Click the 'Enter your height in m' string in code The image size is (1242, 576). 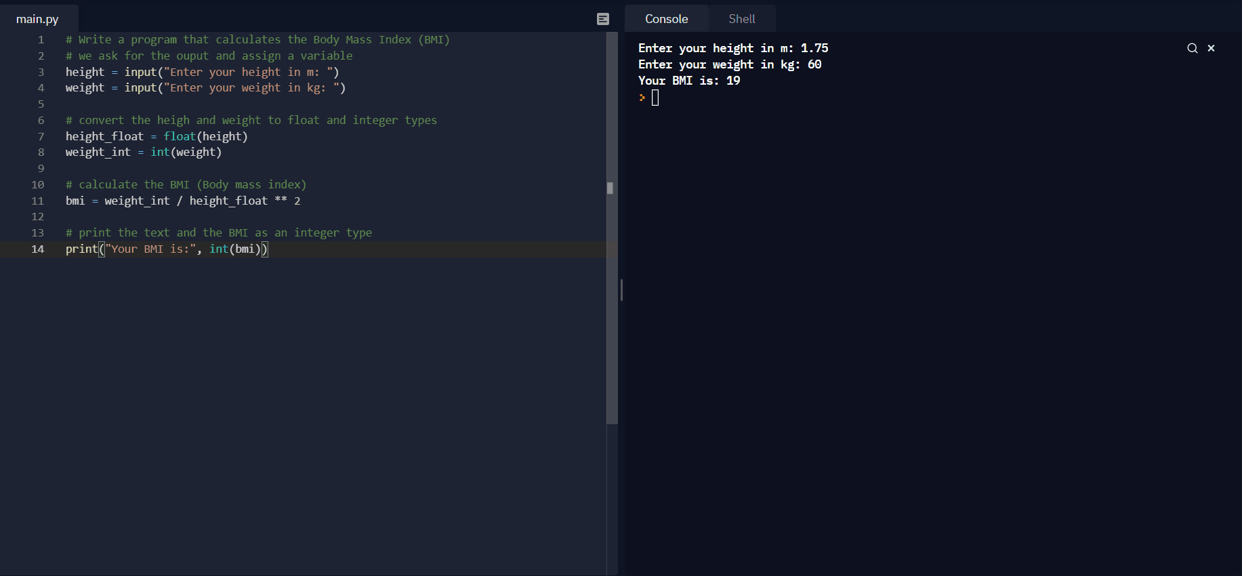tap(245, 72)
